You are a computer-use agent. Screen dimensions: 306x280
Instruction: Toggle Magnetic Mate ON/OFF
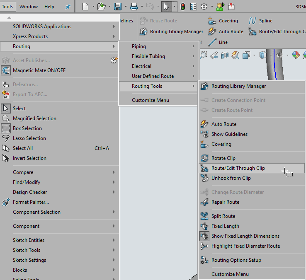pos(60,70)
